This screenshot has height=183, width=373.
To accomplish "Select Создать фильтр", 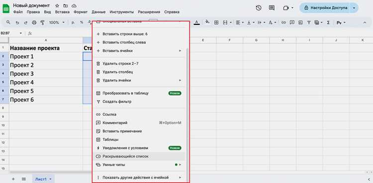I will pos(139,102).
